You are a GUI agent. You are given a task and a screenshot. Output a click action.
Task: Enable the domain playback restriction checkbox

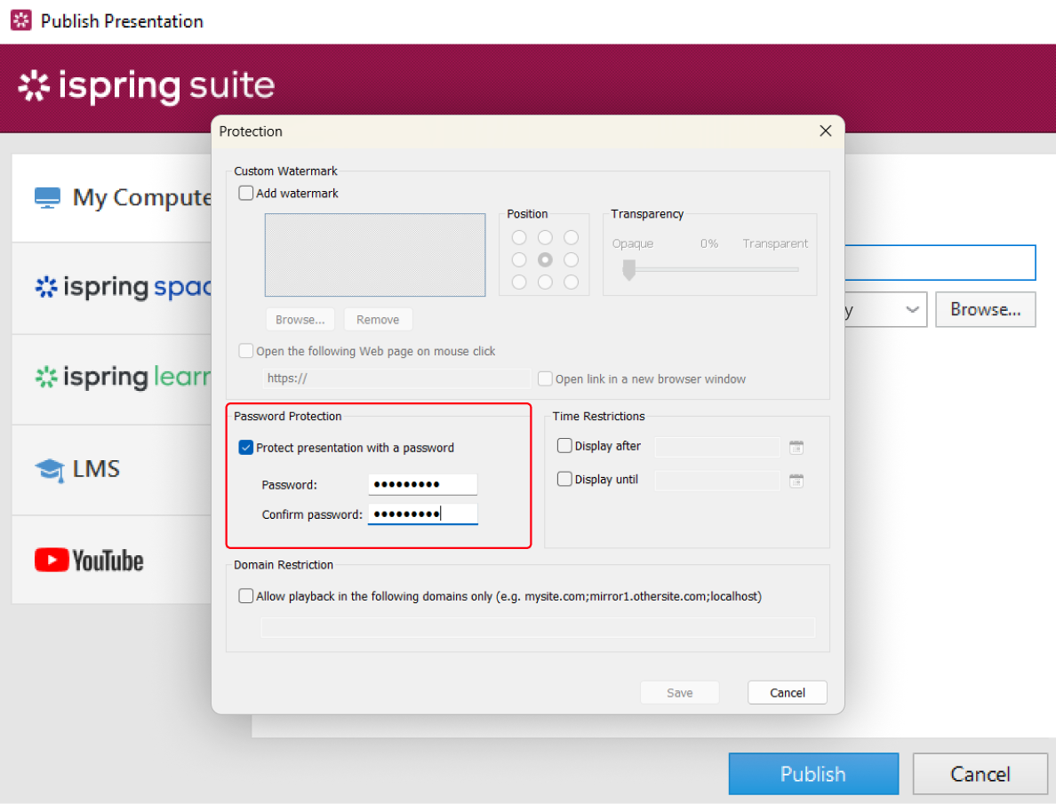tap(245, 595)
